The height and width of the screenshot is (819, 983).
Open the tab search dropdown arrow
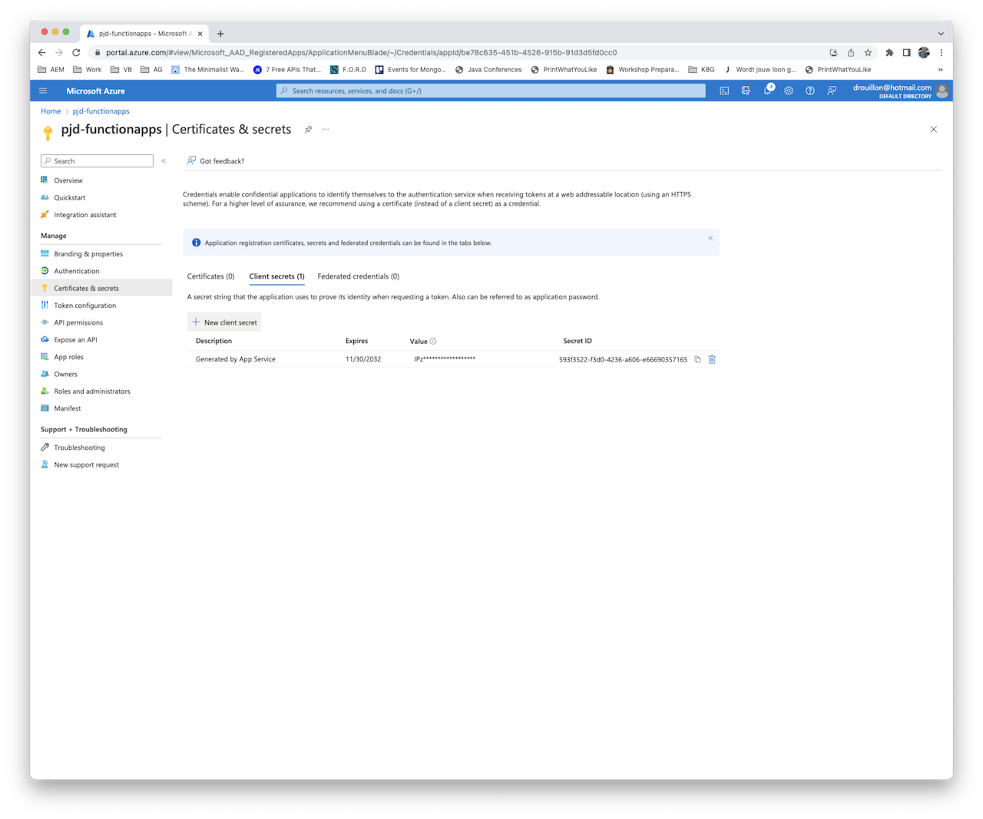tap(941, 34)
